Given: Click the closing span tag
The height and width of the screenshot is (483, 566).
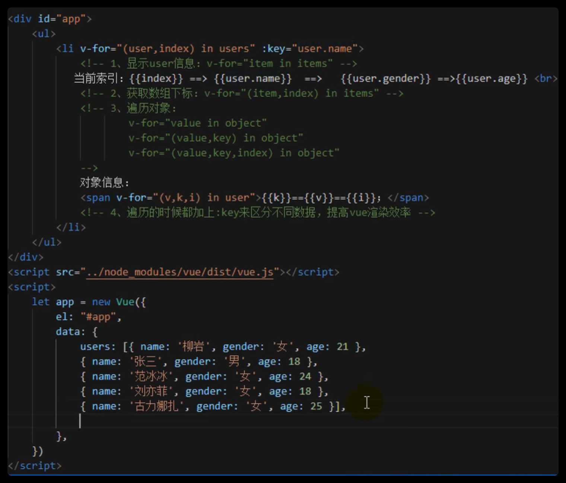Looking at the screenshot, I should click(408, 197).
